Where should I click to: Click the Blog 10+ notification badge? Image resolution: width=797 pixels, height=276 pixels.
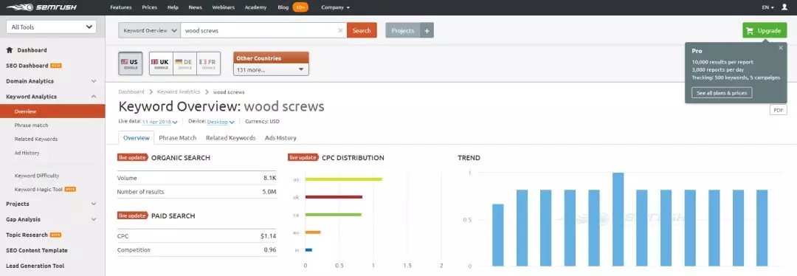click(300, 7)
